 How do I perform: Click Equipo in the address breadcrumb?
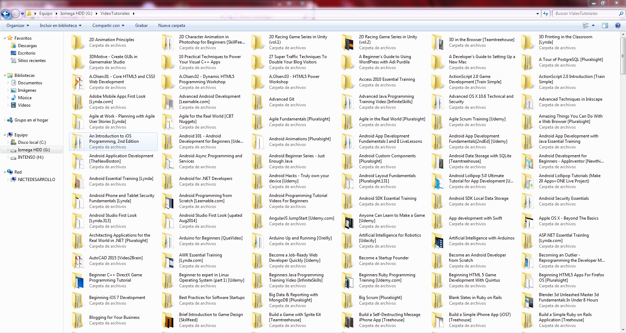point(46,13)
